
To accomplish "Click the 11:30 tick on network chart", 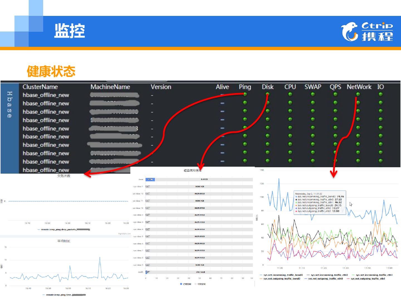I will tap(345, 268).
